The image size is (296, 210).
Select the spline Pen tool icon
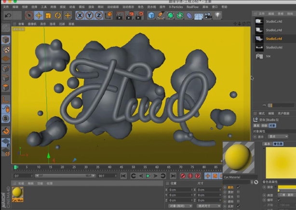pos(161,15)
